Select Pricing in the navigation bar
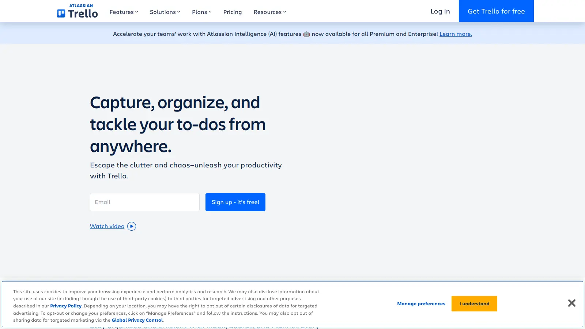585x329 pixels. click(233, 12)
